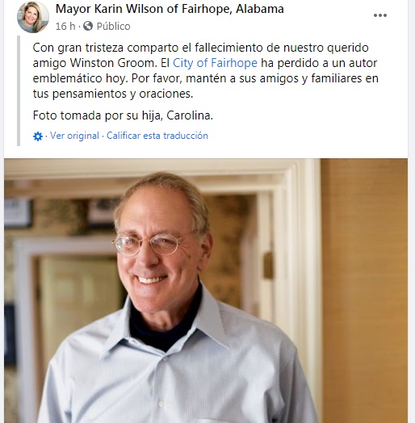Click Ver original to show original text
415x423 pixels.
click(74, 136)
